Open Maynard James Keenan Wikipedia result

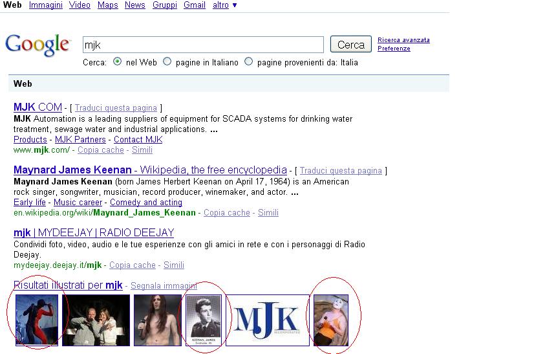point(150,170)
